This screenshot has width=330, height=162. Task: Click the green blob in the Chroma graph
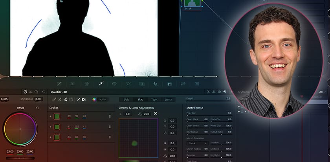(x=134, y=144)
